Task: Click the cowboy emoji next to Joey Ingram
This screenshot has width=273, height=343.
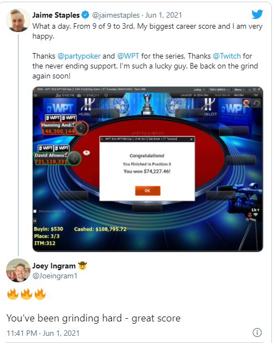Action: (83, 266)
